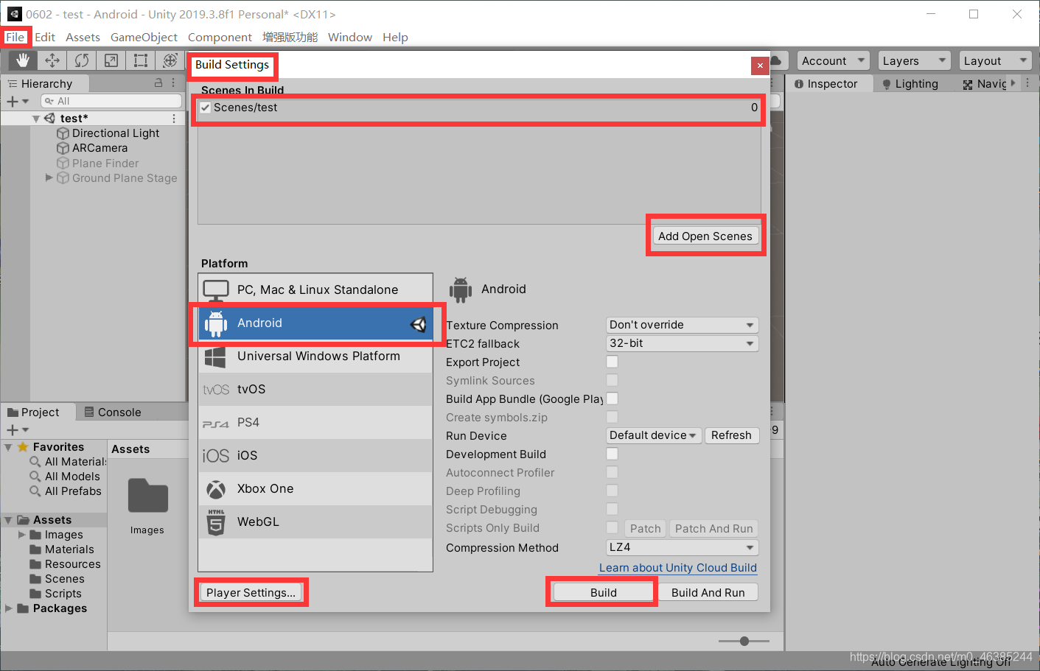Select PC, Mac & Linux Standalone platform
1040x671 pixels.
[315, 290]
